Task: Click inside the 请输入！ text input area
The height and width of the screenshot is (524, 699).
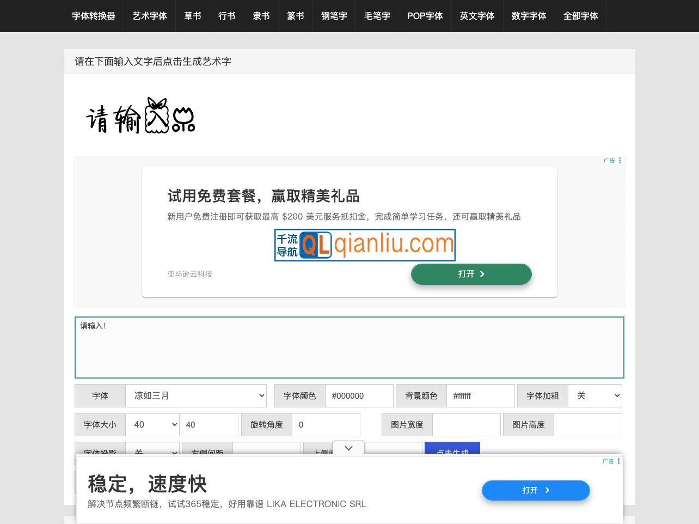Action: (349, 347)
